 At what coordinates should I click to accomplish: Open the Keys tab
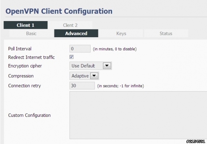pos(121,33)
